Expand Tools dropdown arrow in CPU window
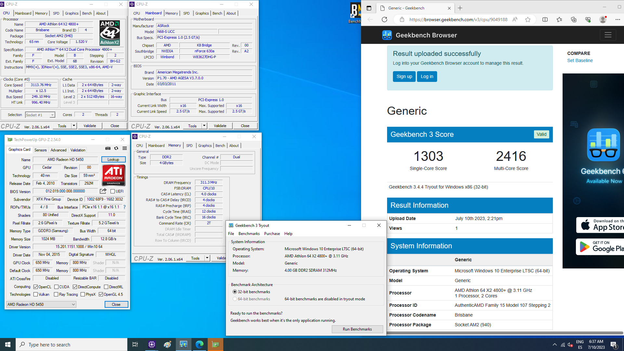624x351 pixels. (74, 126)
